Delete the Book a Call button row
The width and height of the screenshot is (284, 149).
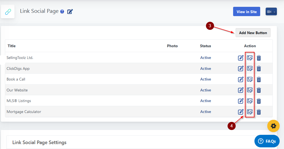(259, 79)
